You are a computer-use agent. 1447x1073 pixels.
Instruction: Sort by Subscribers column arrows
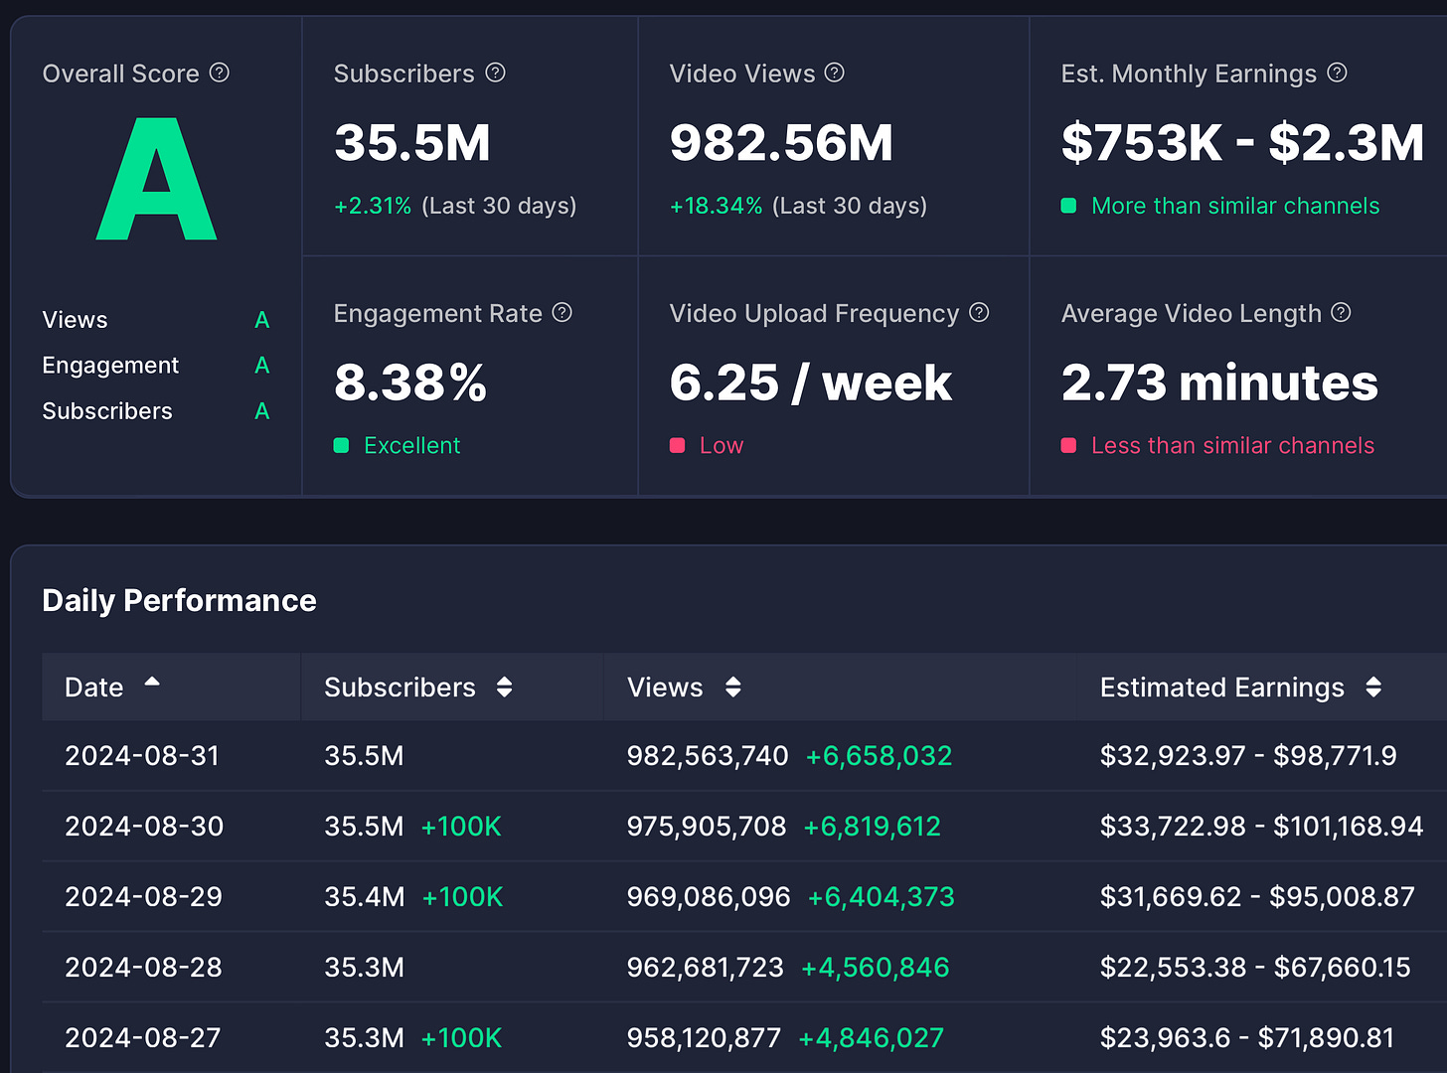click(x=504, y=687)
